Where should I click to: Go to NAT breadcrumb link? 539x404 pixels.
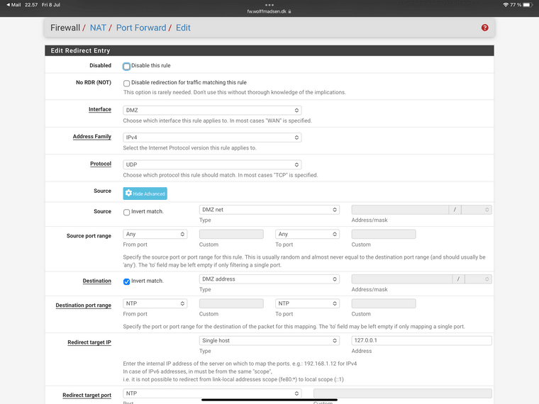coord(98,28)
